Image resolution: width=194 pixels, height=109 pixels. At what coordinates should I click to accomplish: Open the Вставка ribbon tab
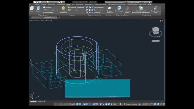[44, 5]
